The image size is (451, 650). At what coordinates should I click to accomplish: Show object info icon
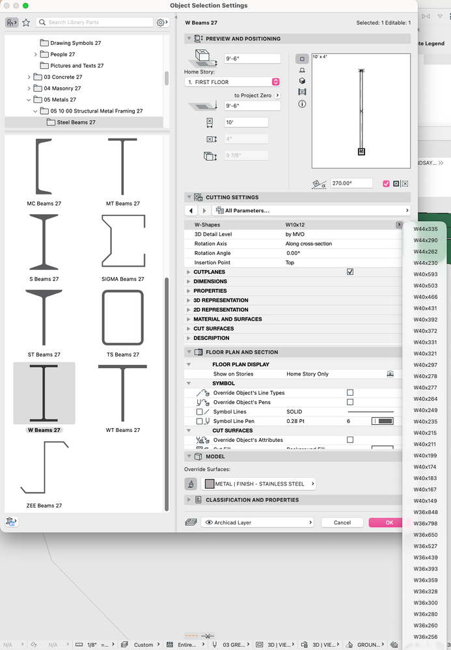pos(302,103)
